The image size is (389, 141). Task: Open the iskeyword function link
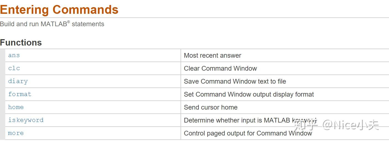point(26,120)
